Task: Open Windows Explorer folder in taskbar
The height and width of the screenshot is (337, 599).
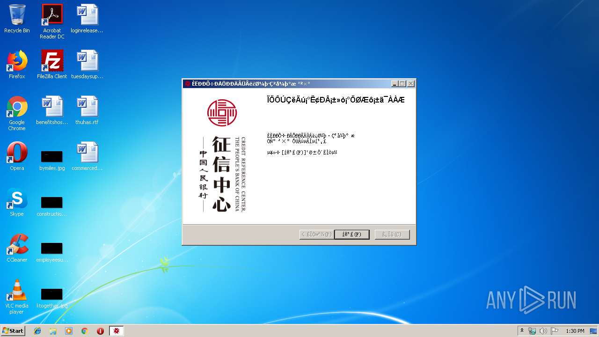Action: tap(53, 331)
